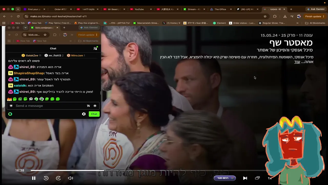The width and height of the screenshot is (328, 185).
Task: Expand hidden toolbar items in Kick popout
Action: [x=72, y=35]
